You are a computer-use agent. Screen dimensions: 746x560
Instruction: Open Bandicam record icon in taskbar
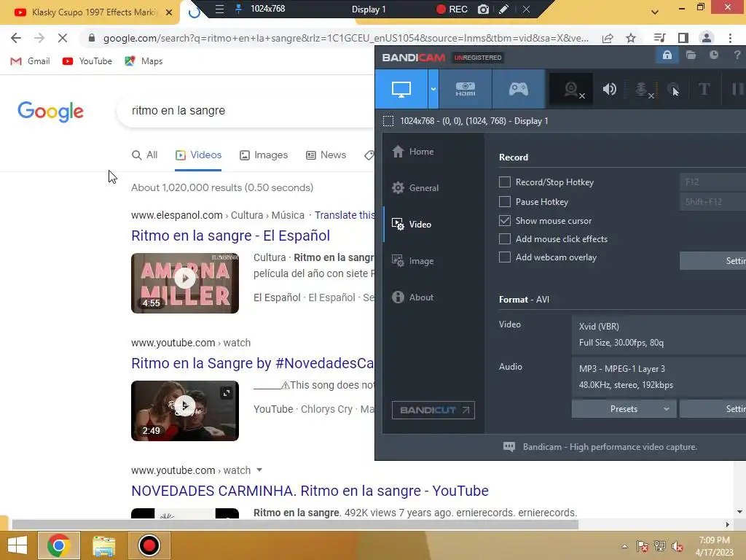(x=149, y=545)
